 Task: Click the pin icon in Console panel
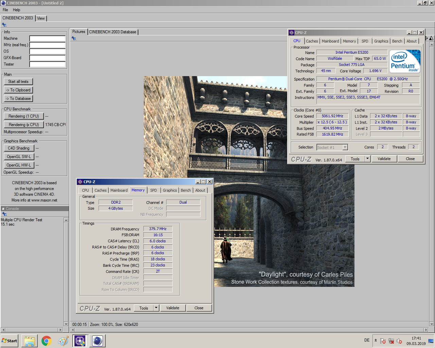(x=4, y=214)
